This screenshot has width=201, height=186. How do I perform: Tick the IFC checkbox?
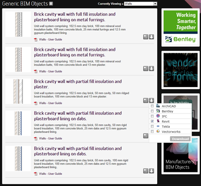coord(152,116)
